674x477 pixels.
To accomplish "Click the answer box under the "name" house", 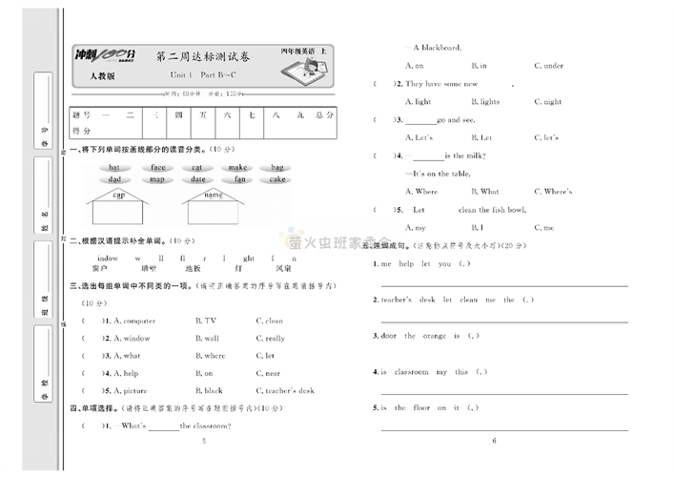I will coord(213,214).
